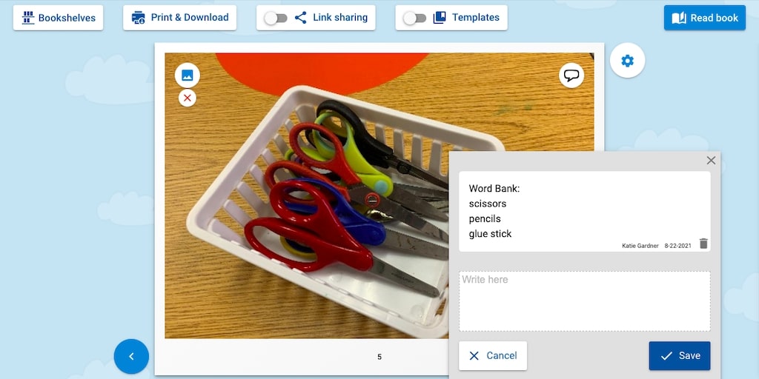Screen dimensions: 759x379
Task: Enable the Link sharing toggle switch
Action: click(276, 19)
